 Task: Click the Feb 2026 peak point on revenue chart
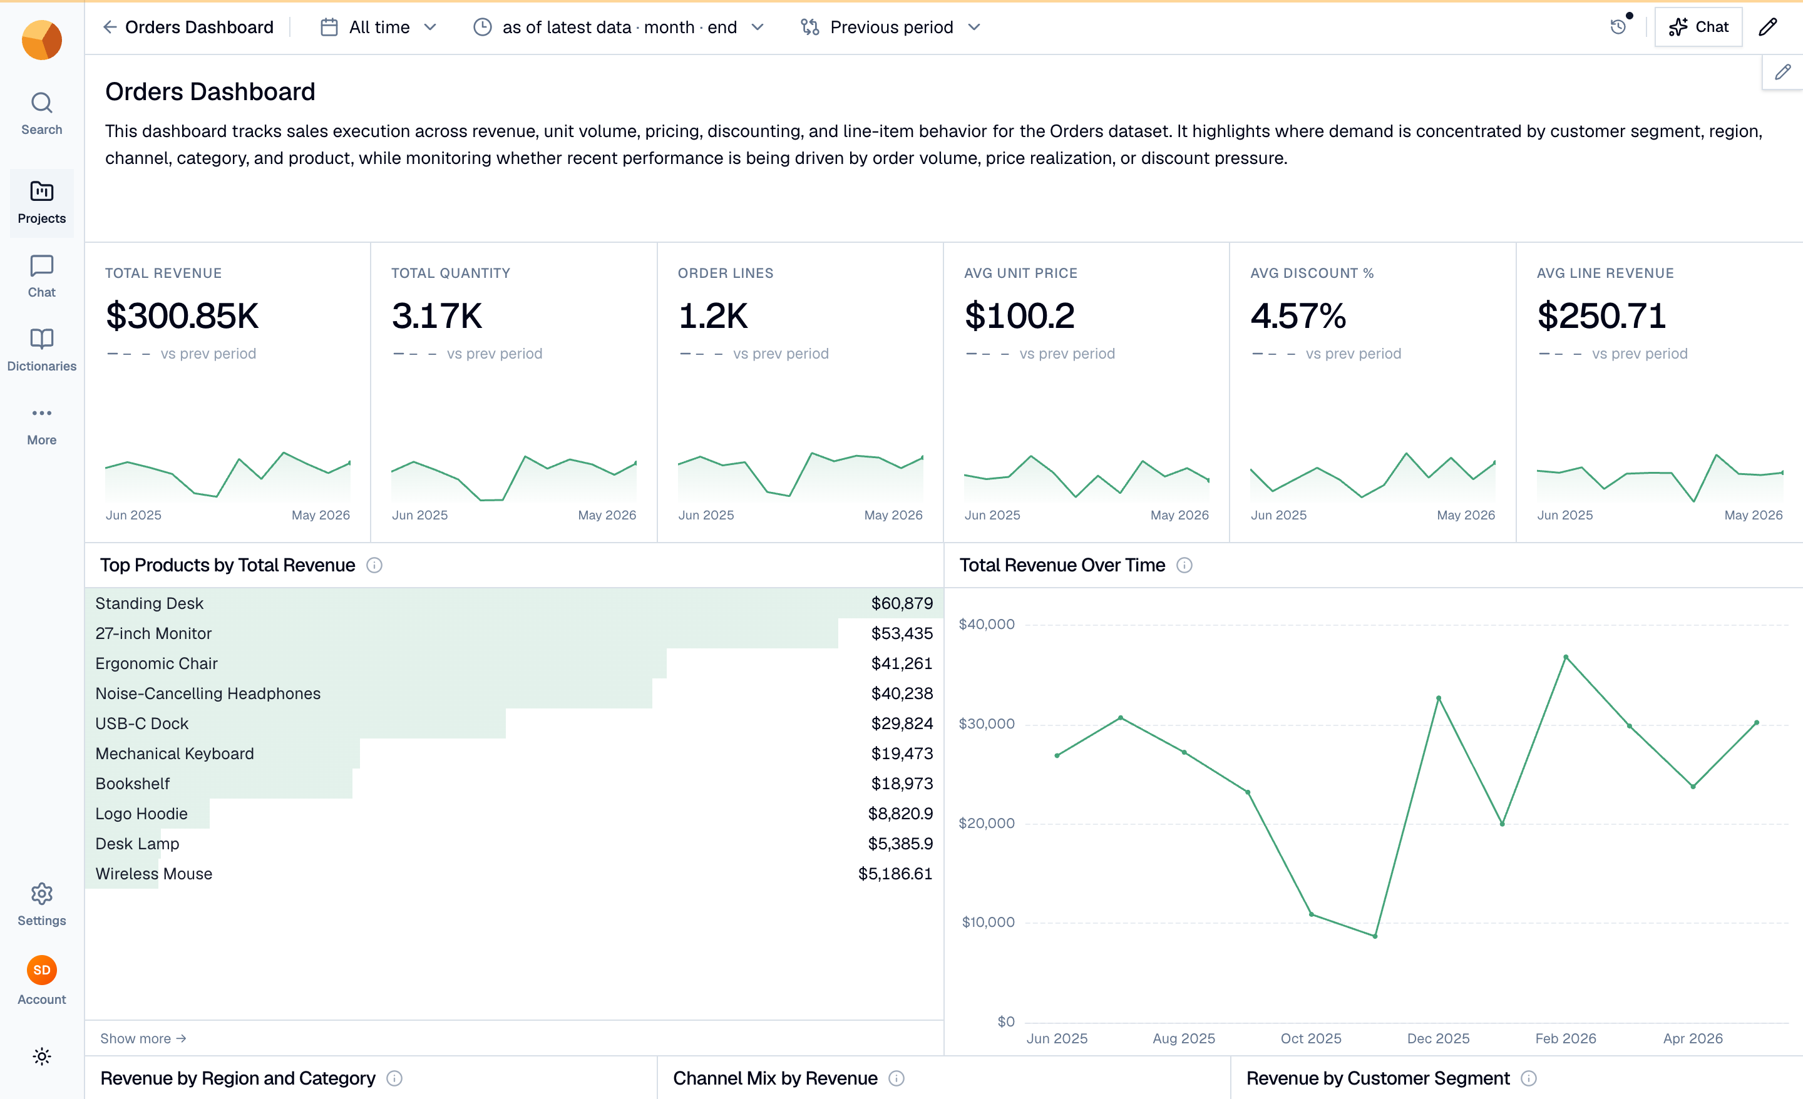pyautogui.click(x=1565, y=657)
